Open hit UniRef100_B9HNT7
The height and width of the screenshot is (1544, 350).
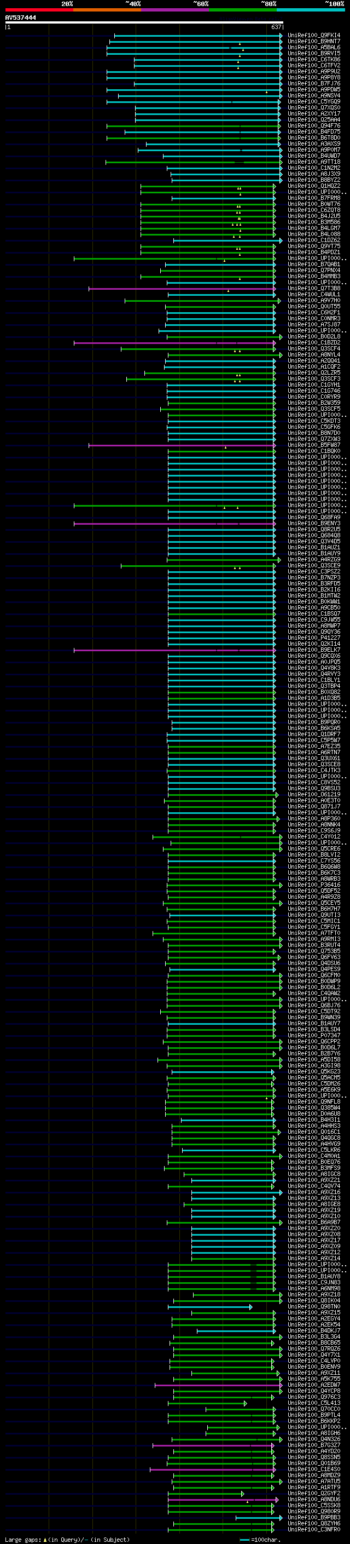[x=314, y=42]
